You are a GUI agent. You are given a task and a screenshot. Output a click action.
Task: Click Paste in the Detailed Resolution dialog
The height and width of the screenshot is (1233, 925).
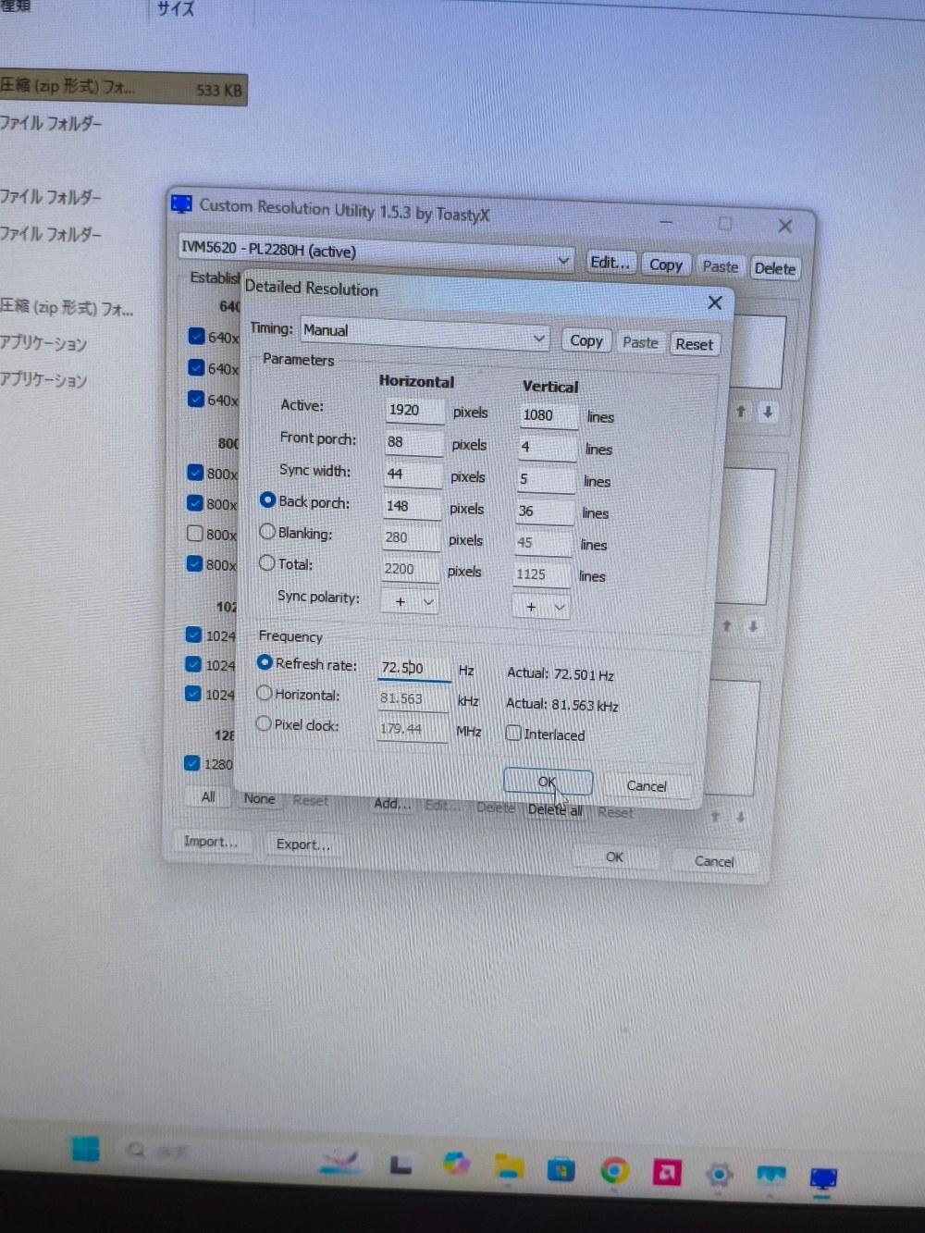coord(640,342)
